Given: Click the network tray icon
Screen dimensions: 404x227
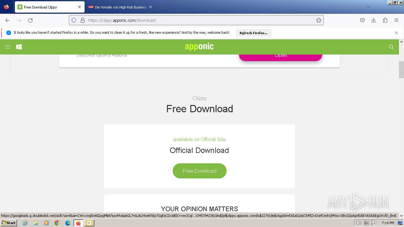Looking at the screenshot, I should [x=366, y=223].
